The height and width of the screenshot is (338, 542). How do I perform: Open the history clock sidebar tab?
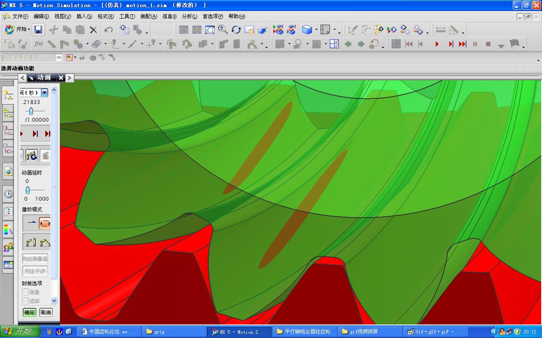(8, 194)
